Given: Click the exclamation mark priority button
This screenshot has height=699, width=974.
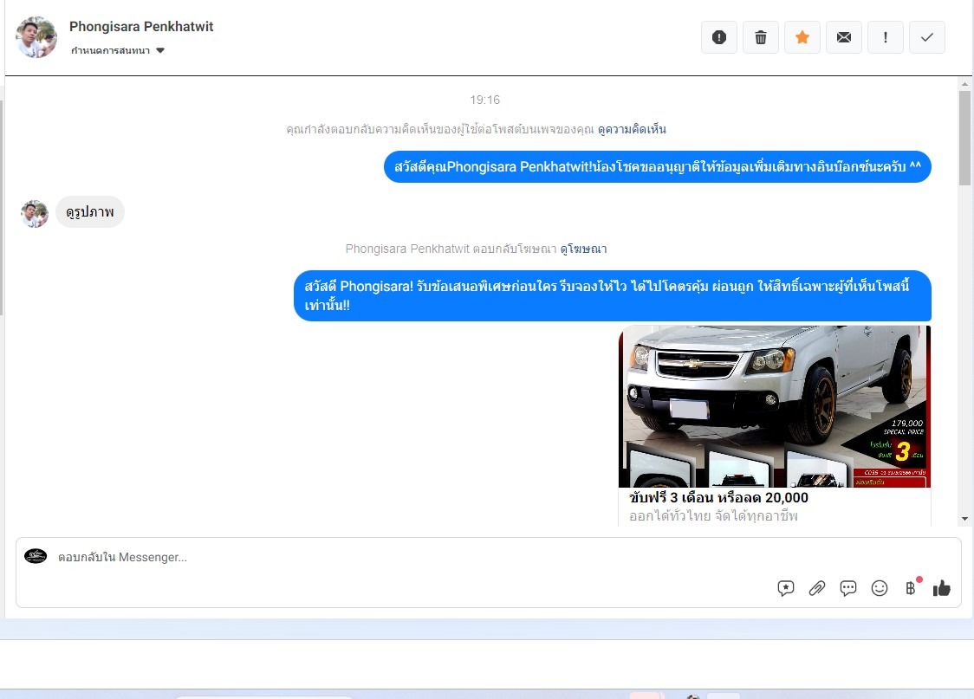Looking at the screenshot, I should pyautogui.click(x=885, y=37).
